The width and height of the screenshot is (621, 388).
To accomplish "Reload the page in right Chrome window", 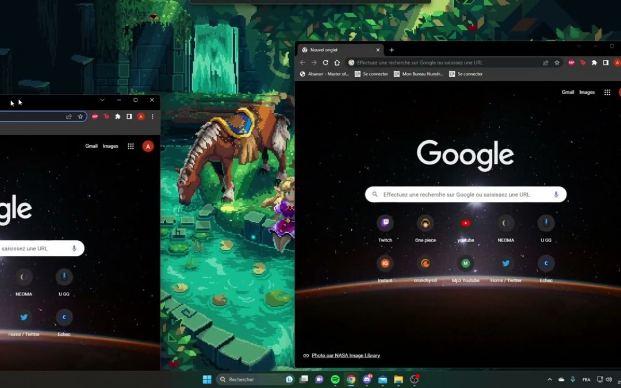I will pyautogui.click(x=325, y=63).
